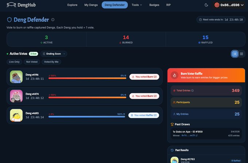
Task: Click the 15 RAFFLED stat card
Action: (205, 39)
